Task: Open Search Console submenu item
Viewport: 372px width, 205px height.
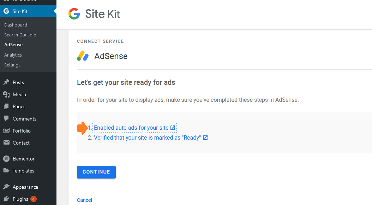Action: [x=20, y=35]
